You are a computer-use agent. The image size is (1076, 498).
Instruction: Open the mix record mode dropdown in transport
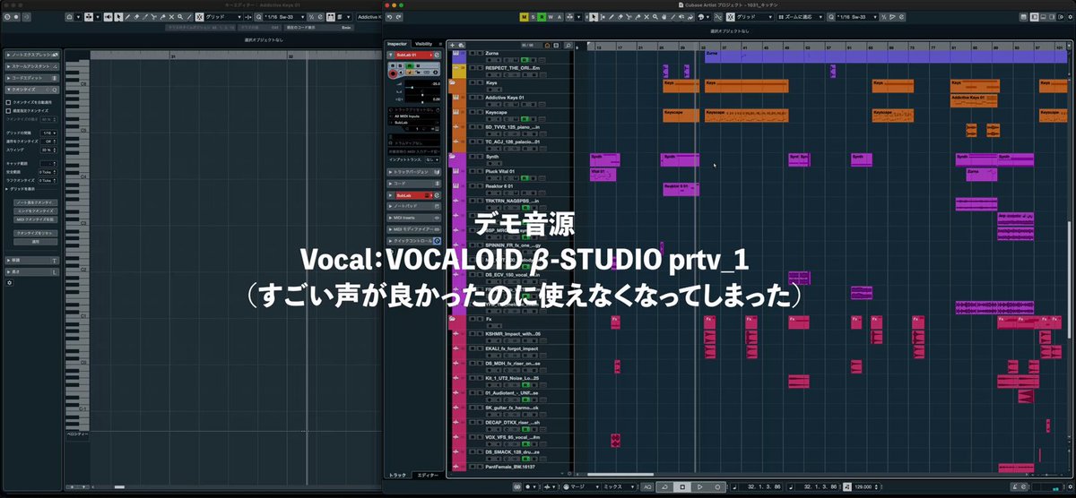click(619, 486)
